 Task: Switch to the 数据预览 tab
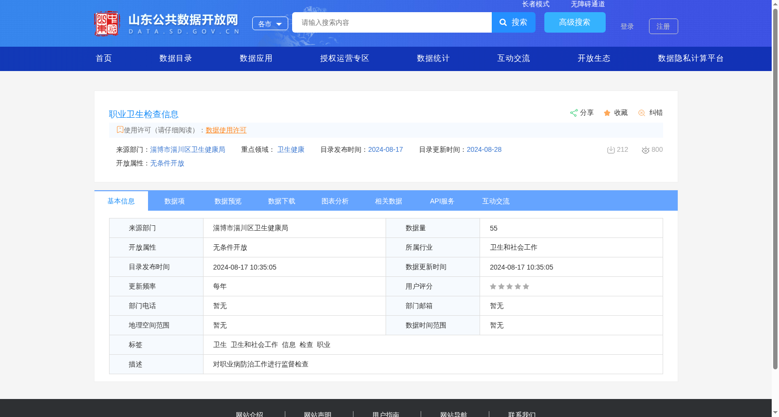click(228, 201)
